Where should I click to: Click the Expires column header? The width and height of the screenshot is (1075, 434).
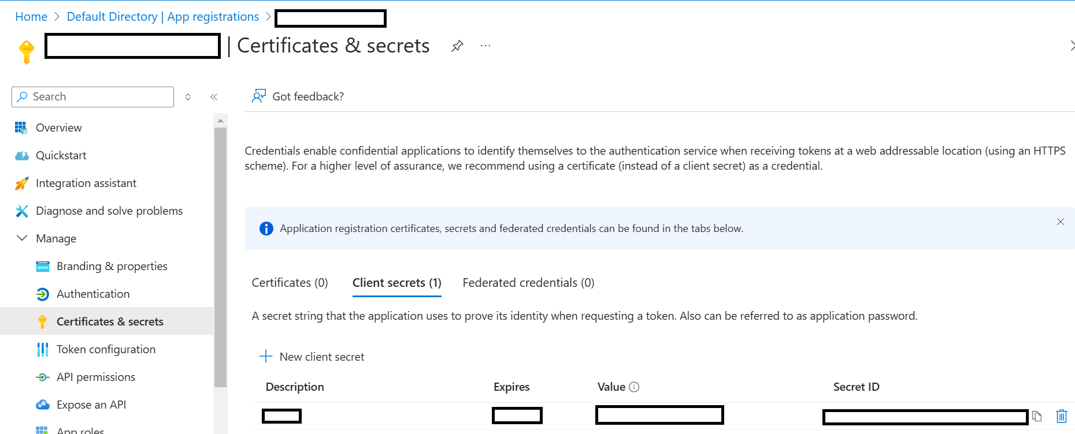click(511, 387)
